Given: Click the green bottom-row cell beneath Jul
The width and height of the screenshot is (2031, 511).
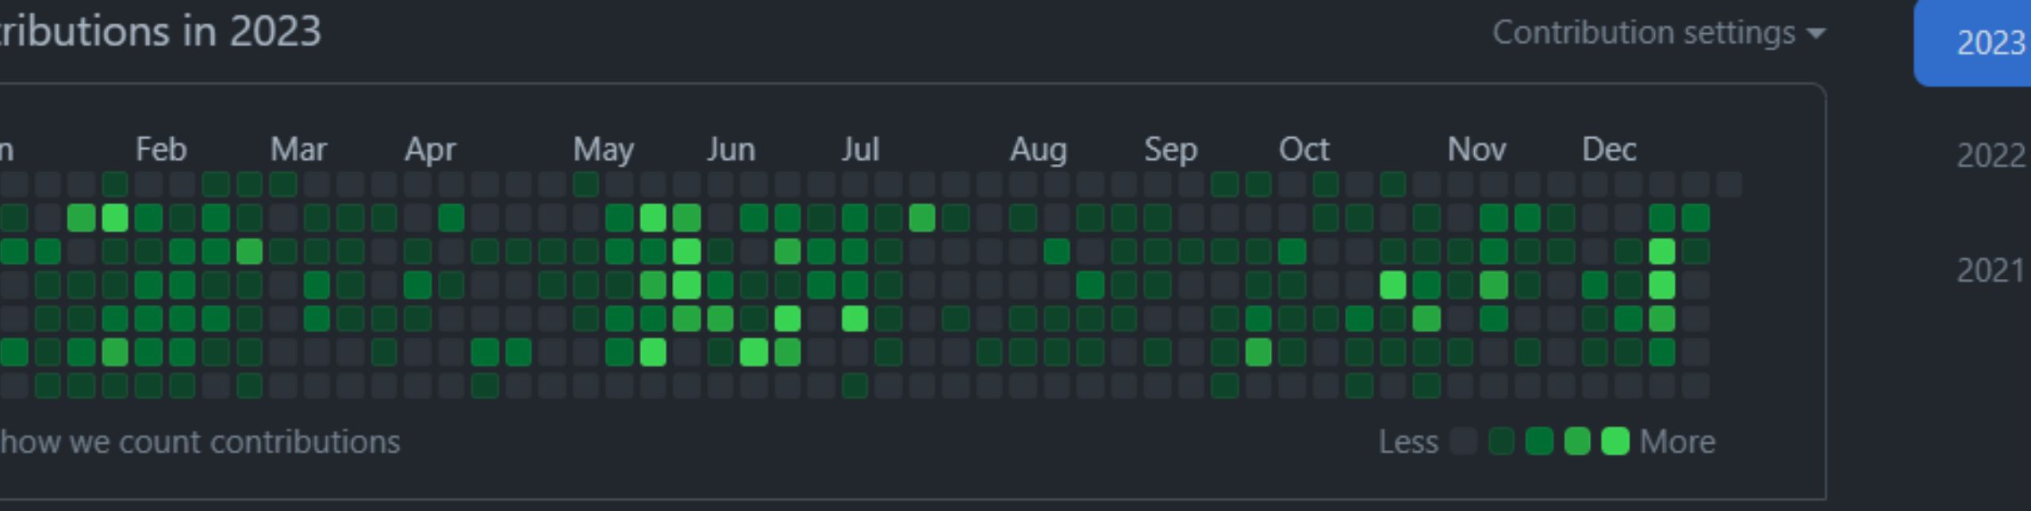Looking at the screenshot, I should coord(854,386).
